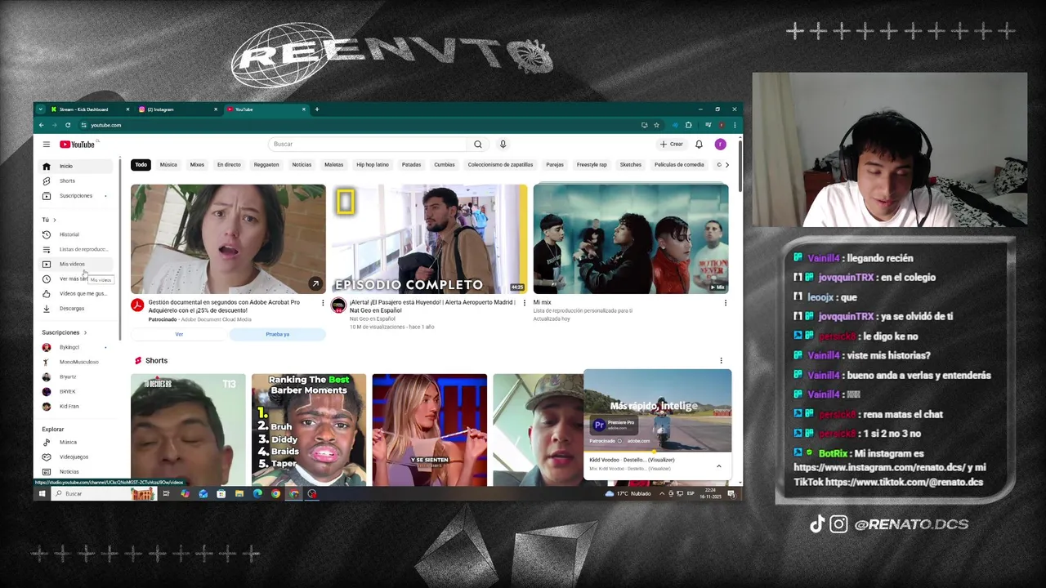Click the miniplayer progress bar

(x=658, y=452)
